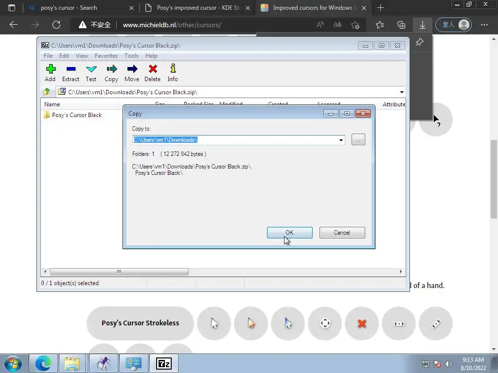Click the 7-Zip horizontal scrollbar thumb

[x=119, y=272]
